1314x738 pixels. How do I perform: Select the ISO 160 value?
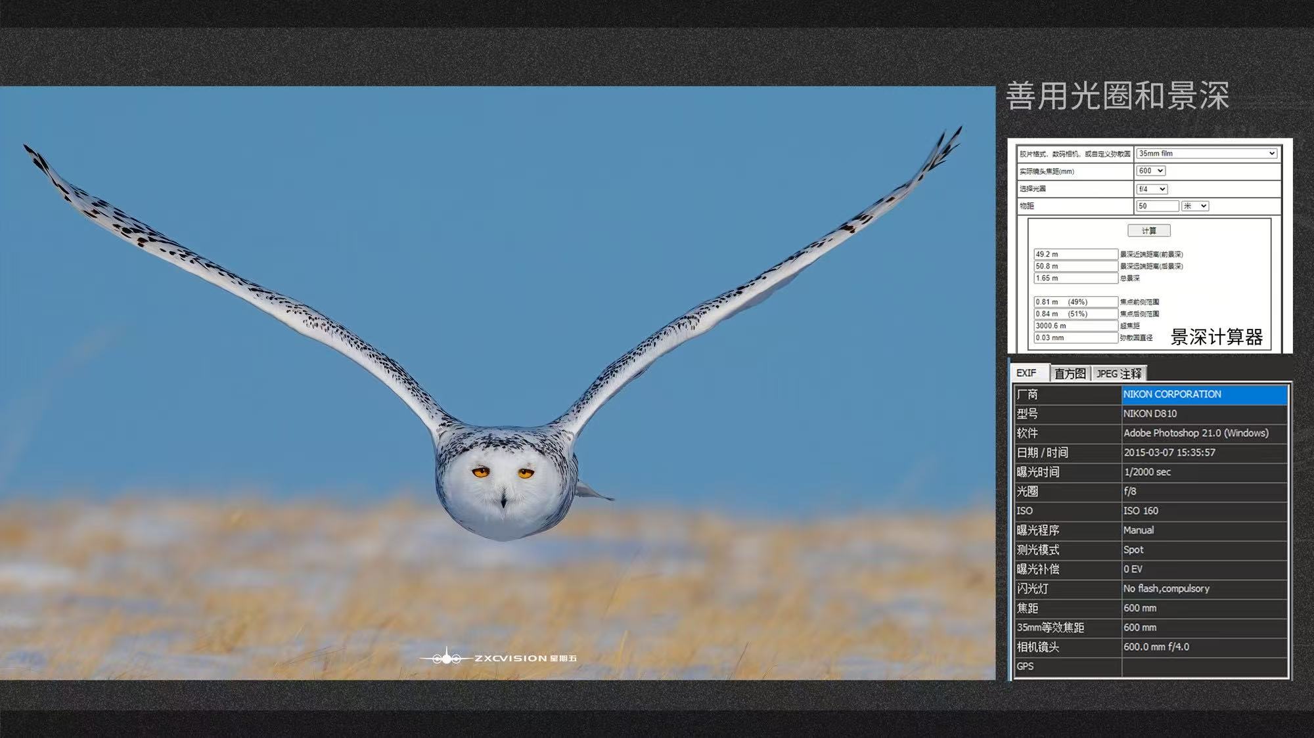tap(1204, 511)
